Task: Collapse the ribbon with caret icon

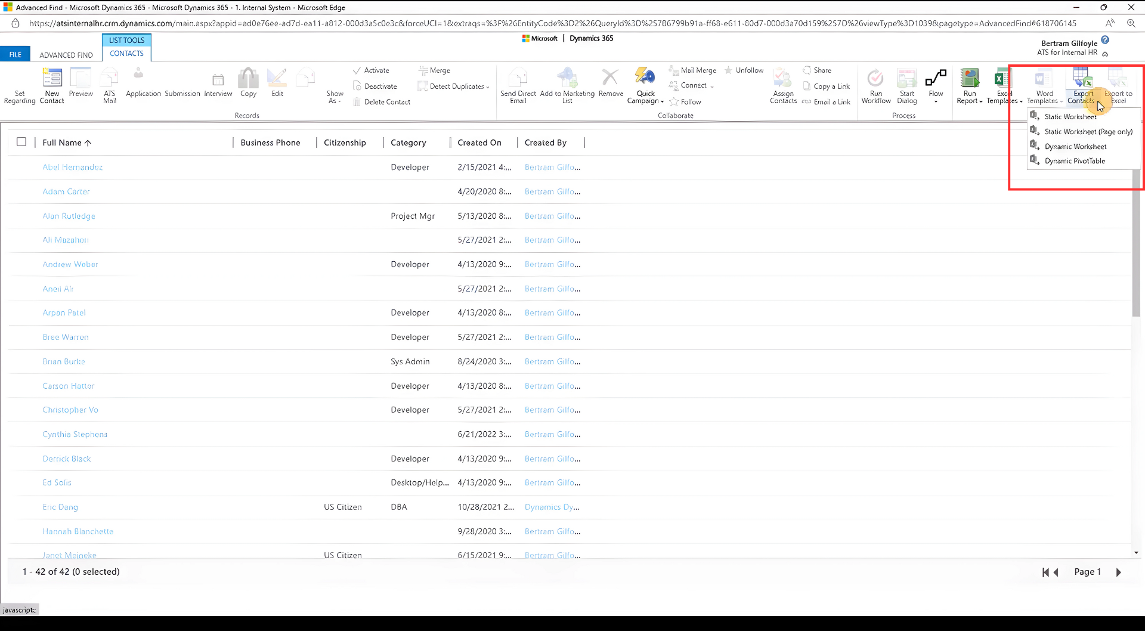Action: coord(1105,54)
